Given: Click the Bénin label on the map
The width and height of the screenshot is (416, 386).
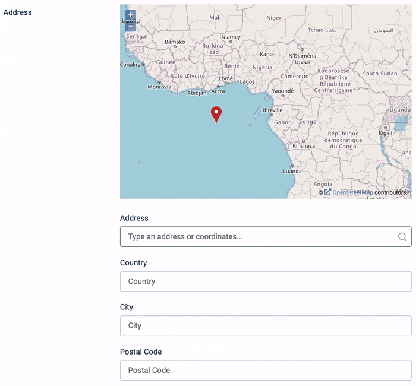Looking at the screenshot, I should [x=232, y=66].
